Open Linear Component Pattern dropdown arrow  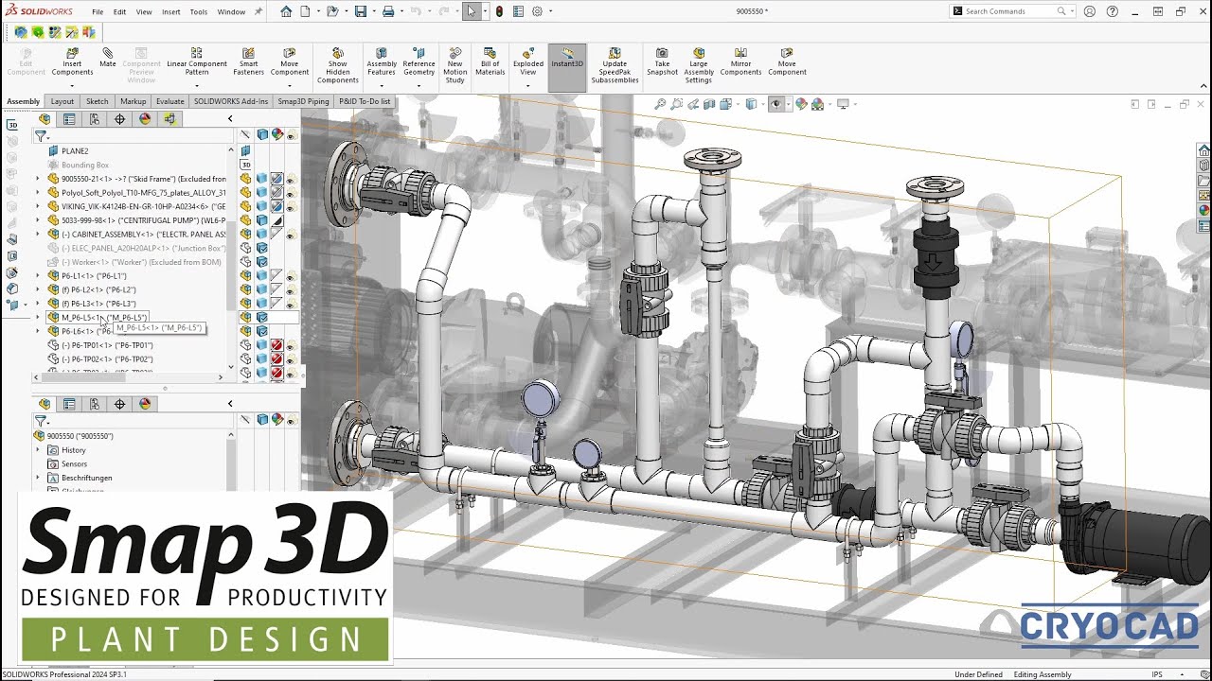pos(196,85)
